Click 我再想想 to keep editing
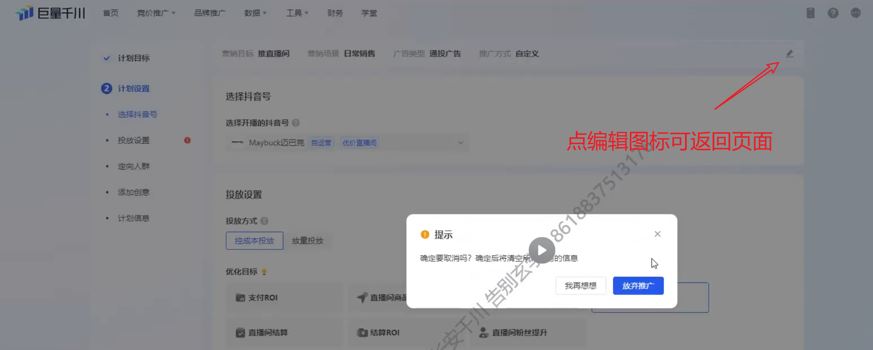Viewport: 873px width, 350px height. (580, 286)
